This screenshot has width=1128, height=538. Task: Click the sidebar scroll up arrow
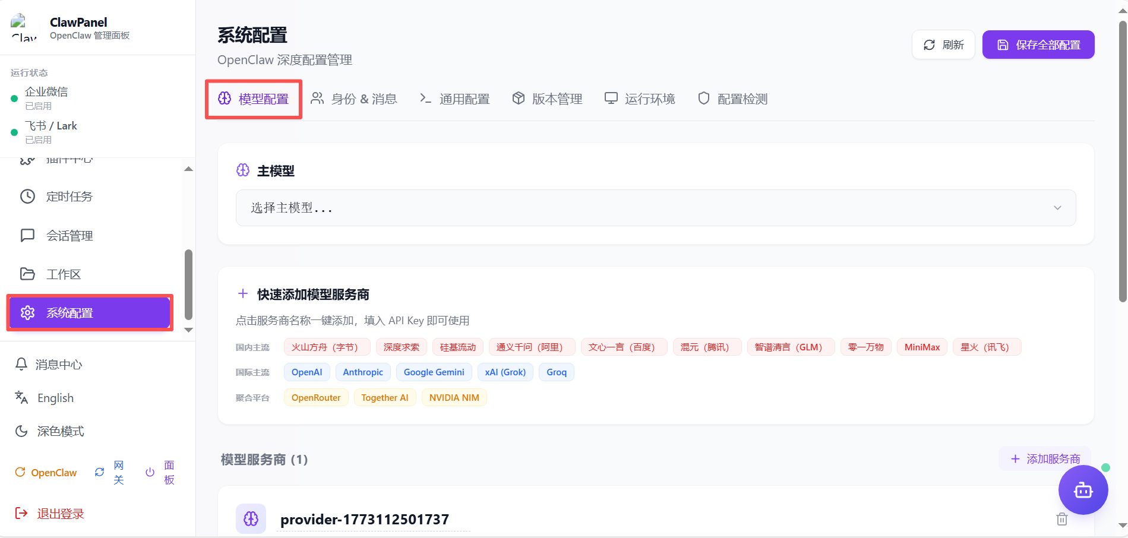point(188,169)
